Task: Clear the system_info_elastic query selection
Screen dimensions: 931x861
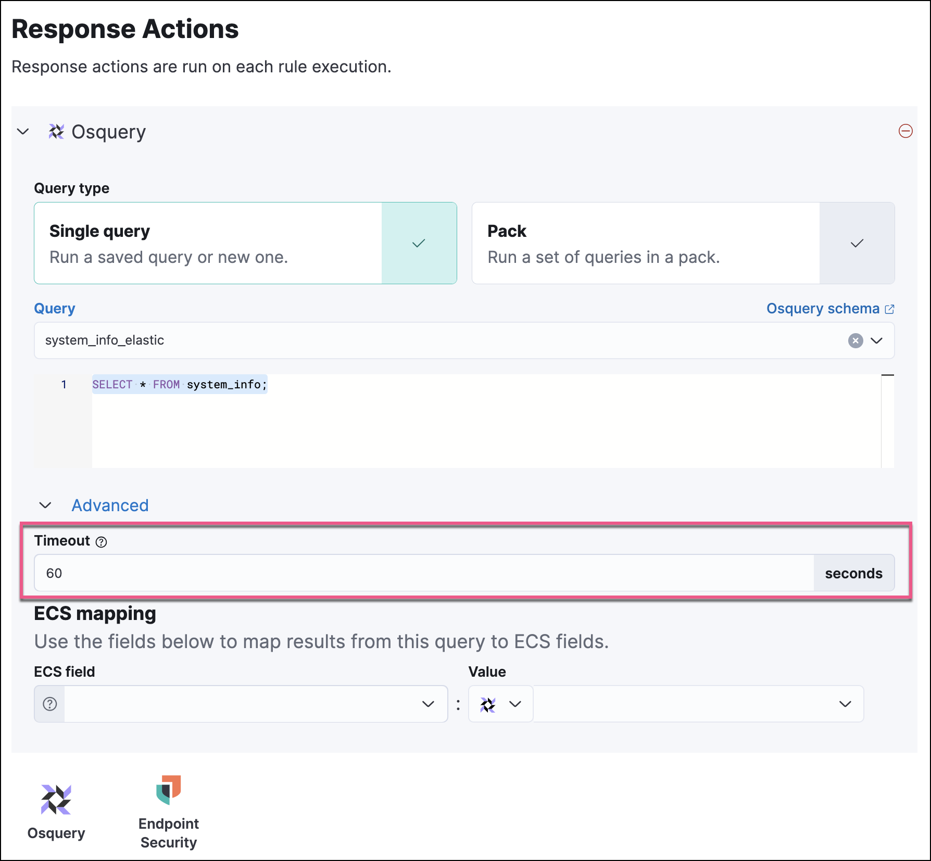Action: coord(854,340)
